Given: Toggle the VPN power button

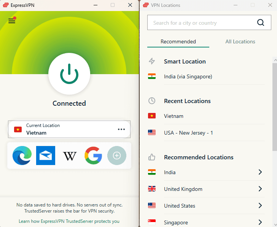Looking at the screenshot, I should [69, 74].
